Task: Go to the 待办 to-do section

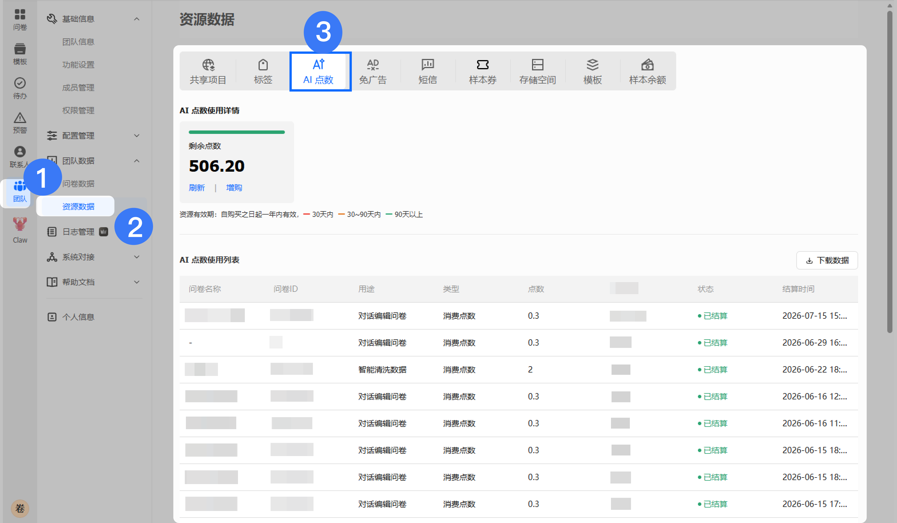Action: click(x=20, y=88)
